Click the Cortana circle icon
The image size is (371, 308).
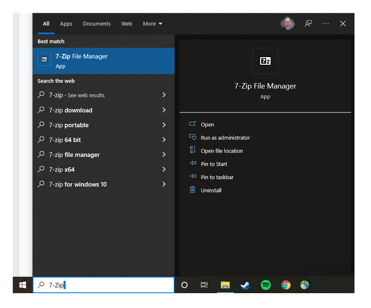coord(184,285)
